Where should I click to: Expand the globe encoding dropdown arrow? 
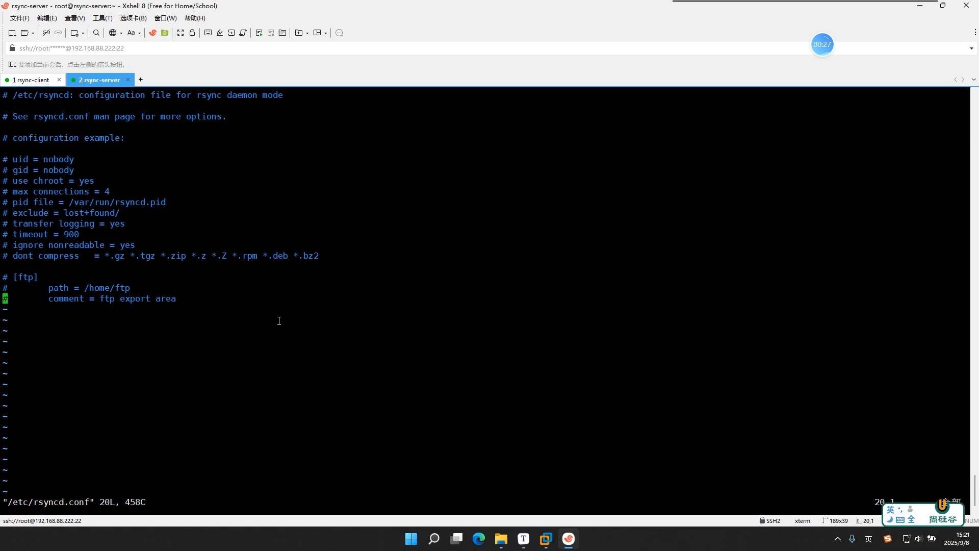pos(121,34)
